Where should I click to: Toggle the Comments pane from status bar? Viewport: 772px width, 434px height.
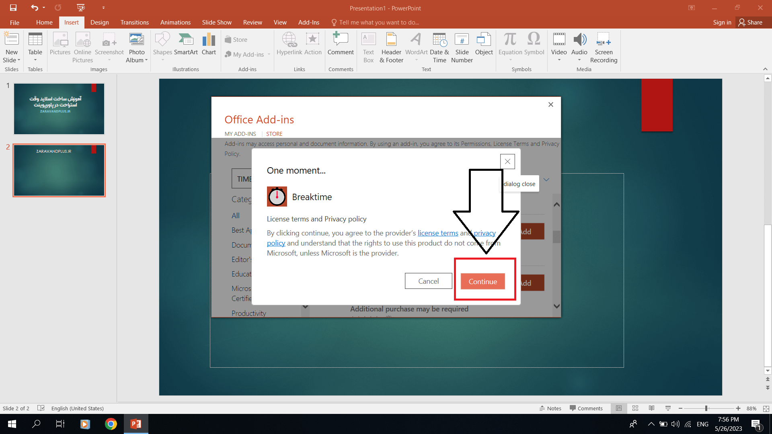(586, 408)
